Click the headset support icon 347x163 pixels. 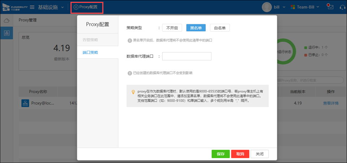coord(342,7)
